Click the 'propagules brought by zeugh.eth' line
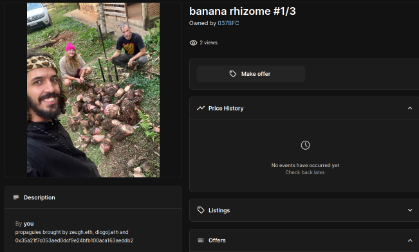Viewport: 419px width, 252px height. 71,232
